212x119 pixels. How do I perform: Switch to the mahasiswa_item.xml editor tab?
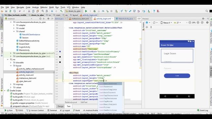tap(80, 19)
